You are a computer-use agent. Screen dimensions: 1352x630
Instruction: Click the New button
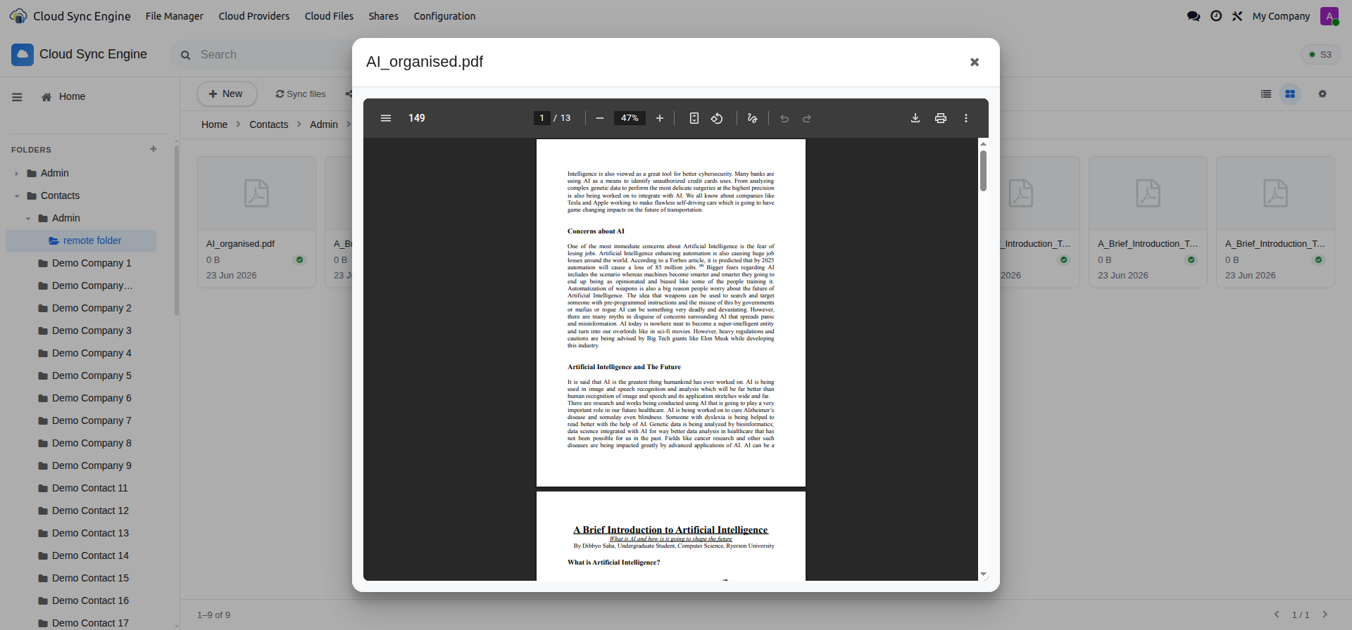click(x=227, y=94)
